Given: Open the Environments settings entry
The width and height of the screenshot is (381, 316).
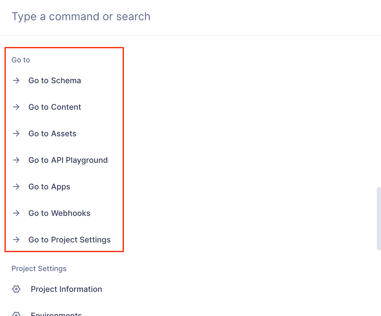Looking at the screenshot, I should 56,314.
